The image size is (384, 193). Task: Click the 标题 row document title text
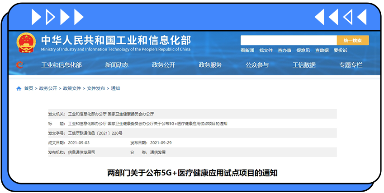(147, 124)
